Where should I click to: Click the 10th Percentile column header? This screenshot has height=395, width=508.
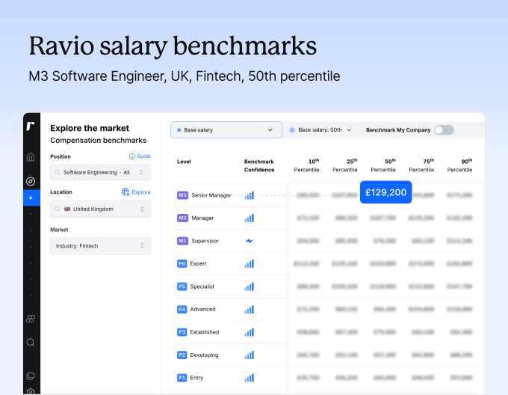(307, 165)
